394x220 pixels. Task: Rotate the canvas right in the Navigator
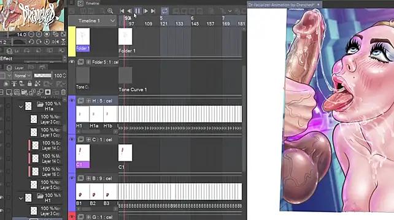point(39,42)
